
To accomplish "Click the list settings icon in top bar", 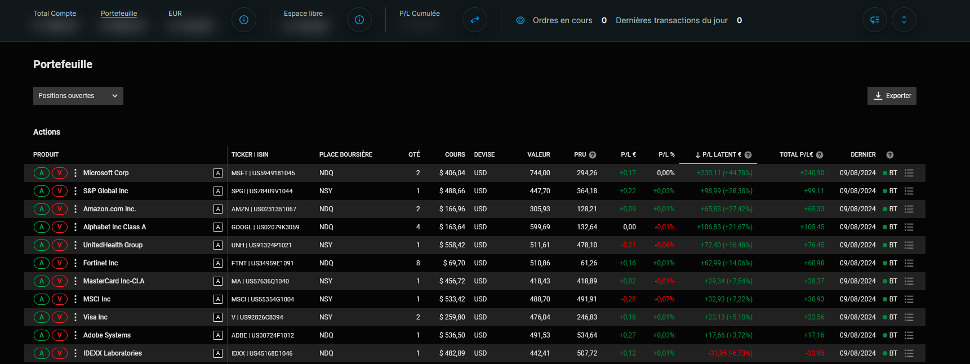I will 875,20.
